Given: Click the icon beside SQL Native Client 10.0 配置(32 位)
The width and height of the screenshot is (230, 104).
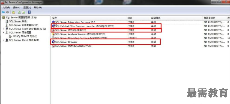Looking at the screenshot, I should pyautogui.click(x=7, y=29).
